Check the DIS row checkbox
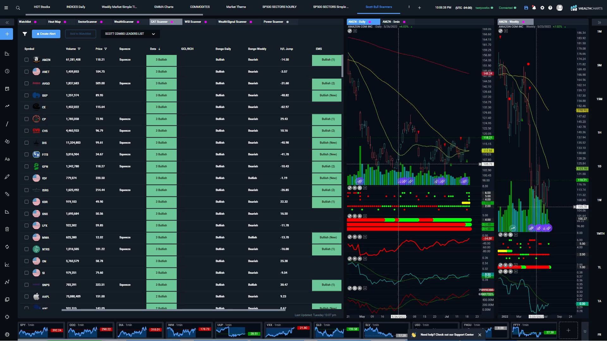Image resolution: width=607 pixels, height=341 pixels. 27,143
